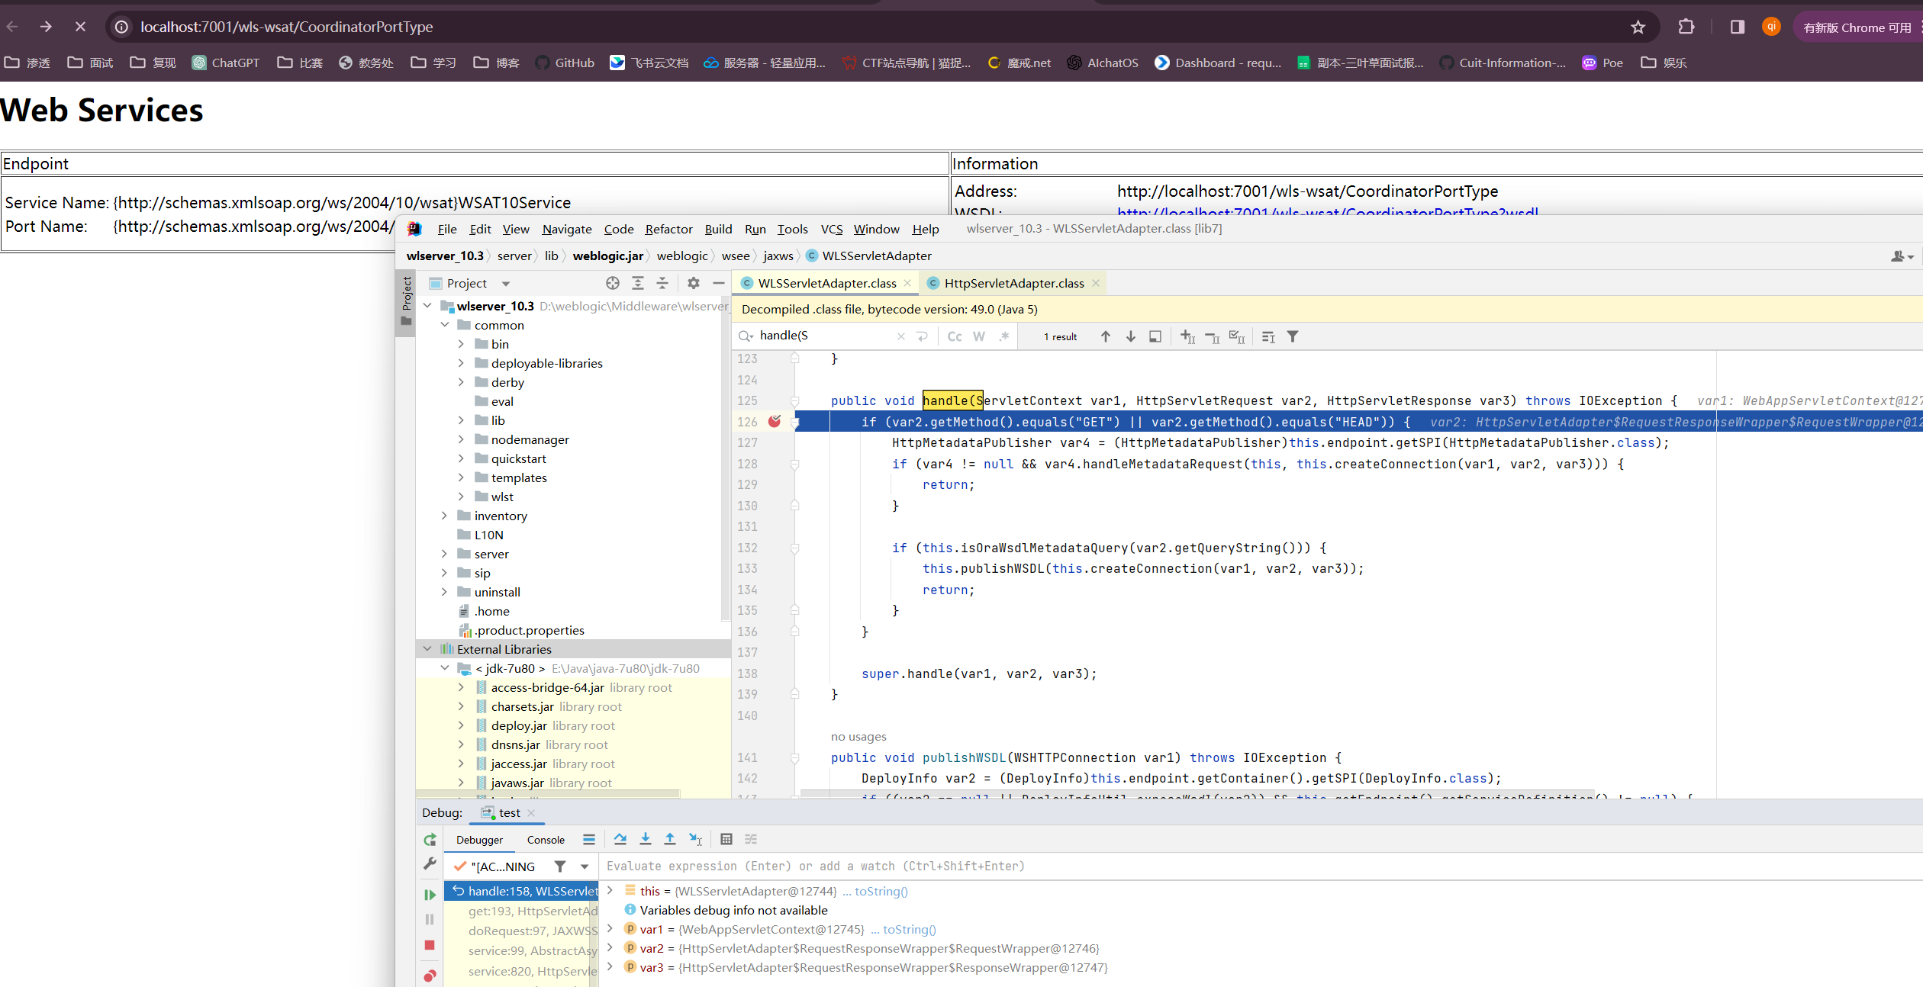Click Evaluate expression input field
This screenshot has width=1923, height=987.
click(x=1259, y=866)
